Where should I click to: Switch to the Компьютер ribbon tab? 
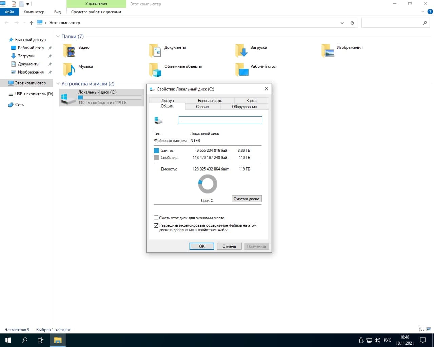tap(34, 12)
